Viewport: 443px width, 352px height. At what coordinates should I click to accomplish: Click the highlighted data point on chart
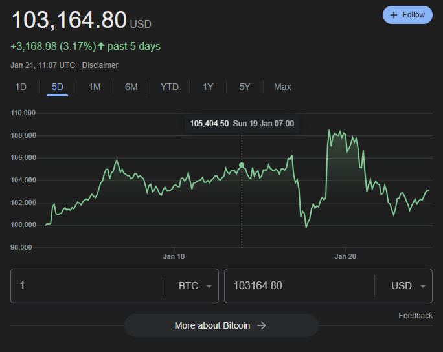242,165
